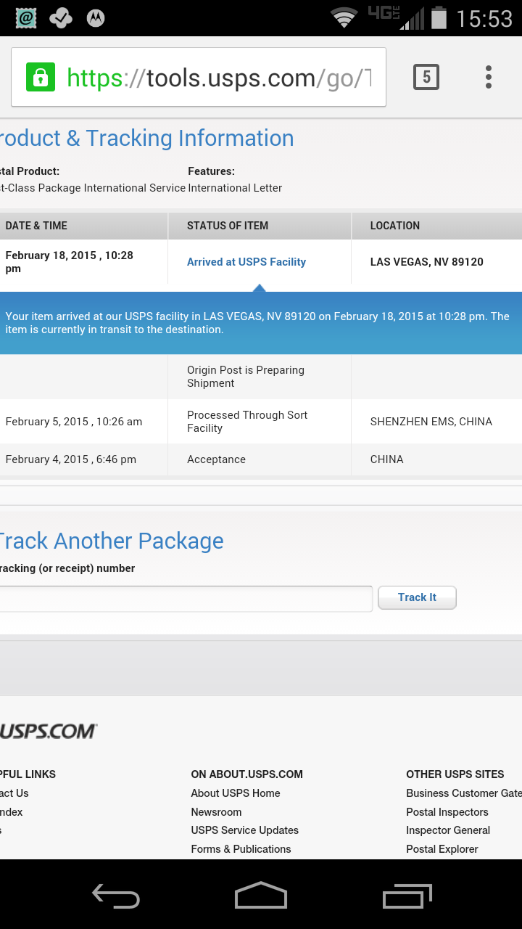
Task: Visit the Postal Inspectors site link
Action: [447, 812]
